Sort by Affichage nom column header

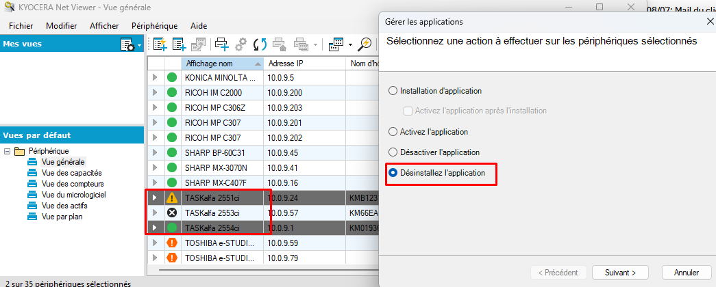[x=223, y=64]
